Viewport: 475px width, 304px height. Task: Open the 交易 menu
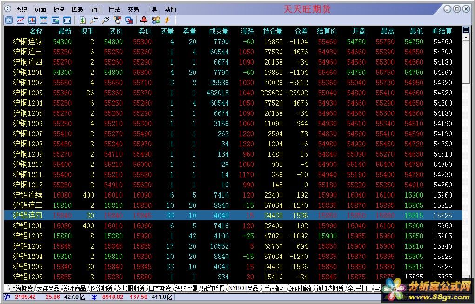[134, 9]
